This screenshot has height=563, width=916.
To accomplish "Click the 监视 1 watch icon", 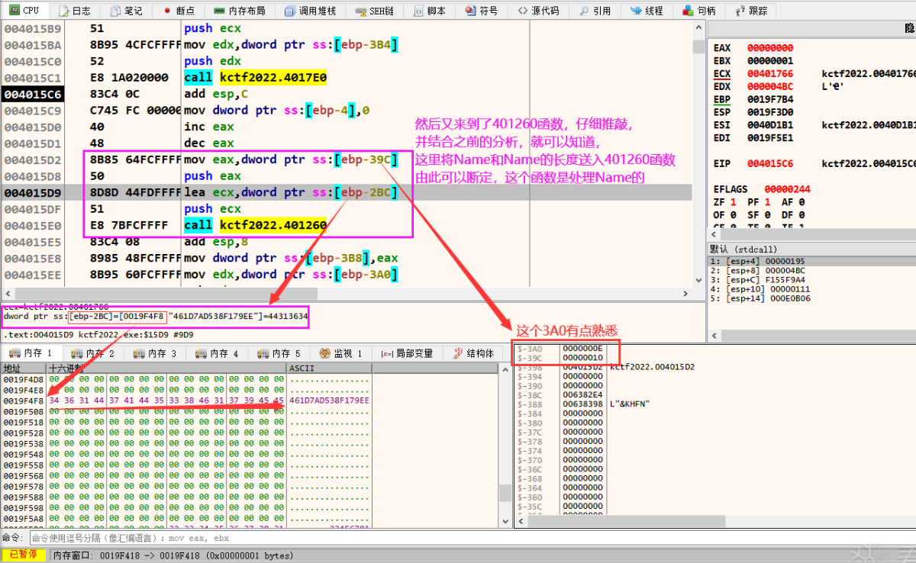I will pos(324,353).
